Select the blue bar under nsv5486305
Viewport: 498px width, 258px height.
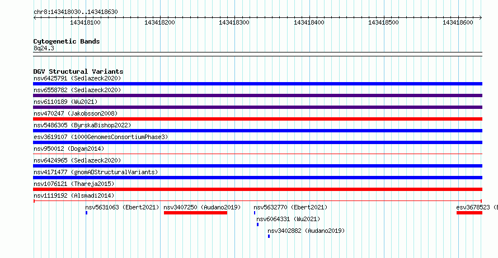pos(257,131)
